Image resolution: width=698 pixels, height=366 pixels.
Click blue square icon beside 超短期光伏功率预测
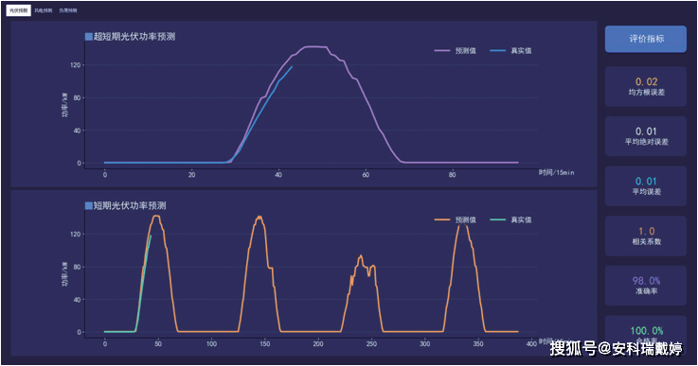89,37
